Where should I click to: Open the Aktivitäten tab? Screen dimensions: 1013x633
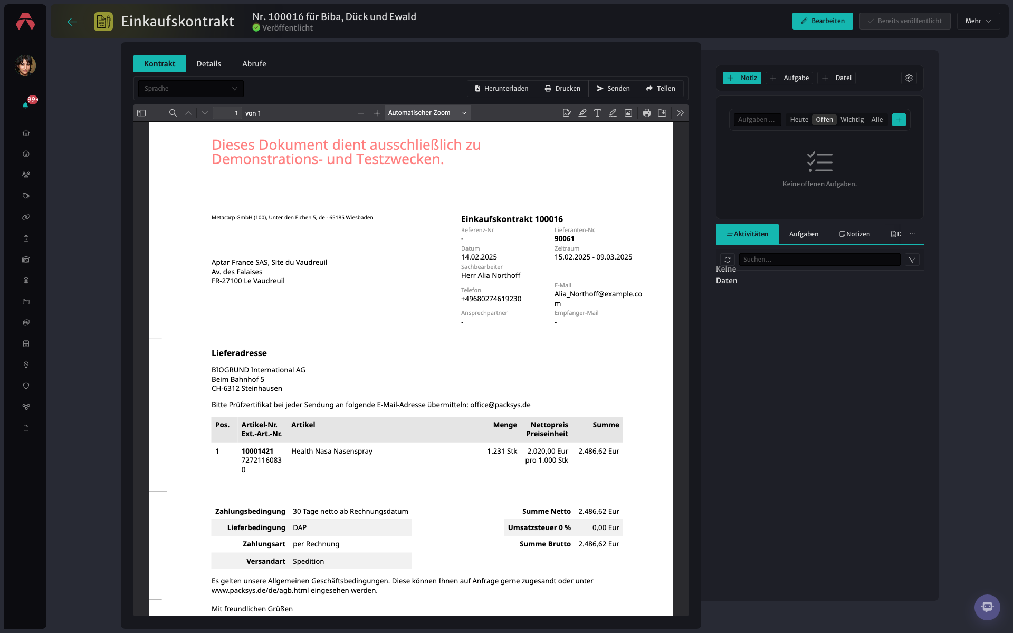coord(747,234)
